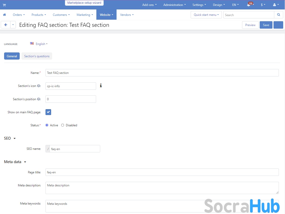Click into the SEO name input field
The image size is (285, 214).
tap(75, 149)
